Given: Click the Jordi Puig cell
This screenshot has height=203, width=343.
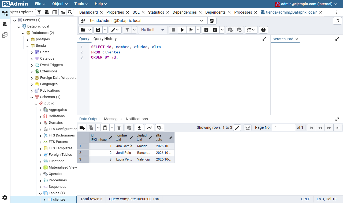Looking at the screenshot, I should 124,153.
